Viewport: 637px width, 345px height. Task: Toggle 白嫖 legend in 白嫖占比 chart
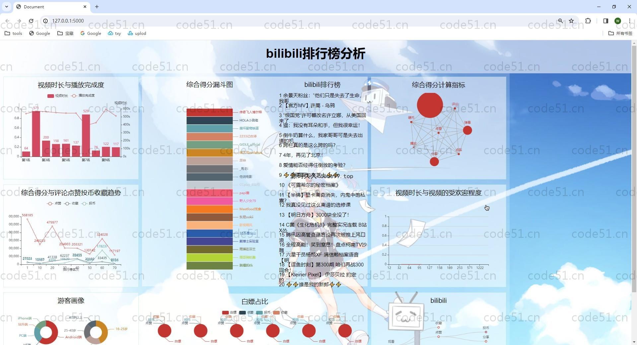click(229, 312)
